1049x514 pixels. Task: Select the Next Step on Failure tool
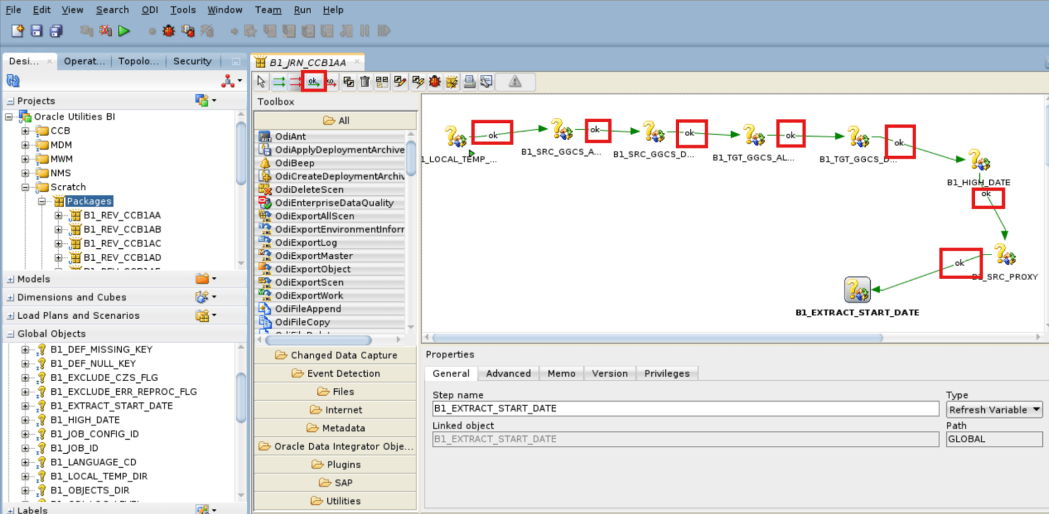pyautogui.click(x=331, y=81)
